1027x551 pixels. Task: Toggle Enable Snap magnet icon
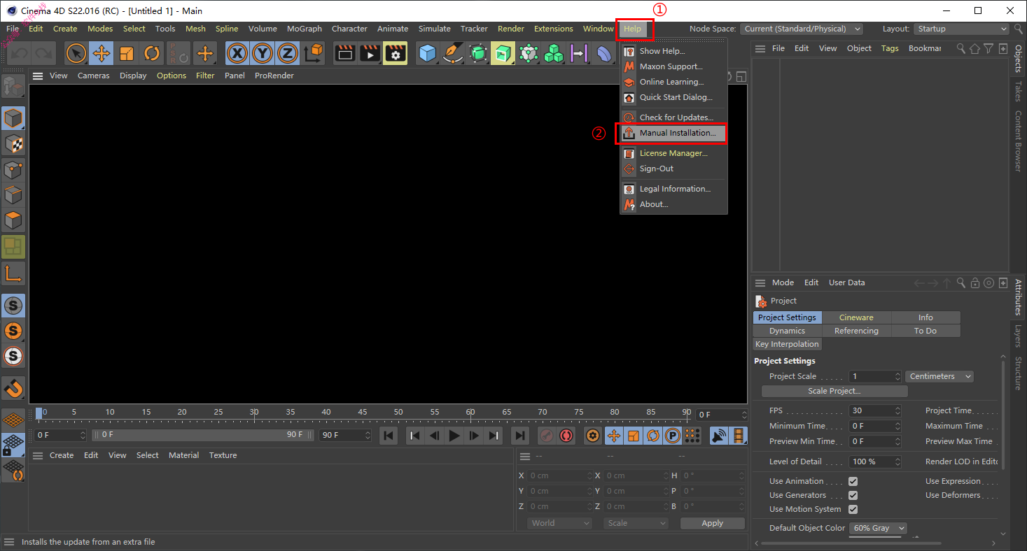tap(13, 387)
